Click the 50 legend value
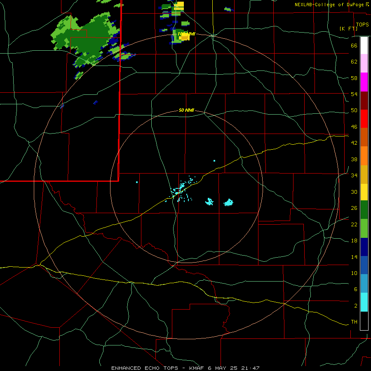Image resolution: width=371 pixels, height=371 pixels. 354,110
